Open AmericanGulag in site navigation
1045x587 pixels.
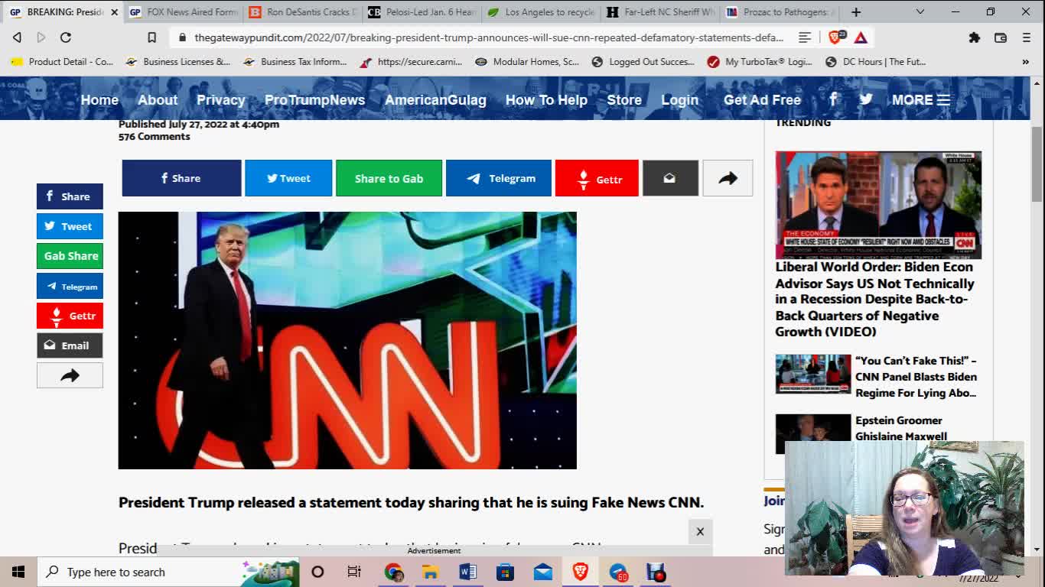pos(435,99)
